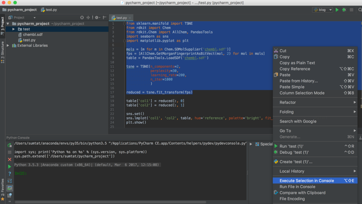Screen dimensions: 362x204
Task: Toggle show variables icon in console toolbar
Action: tap(10, 188)
